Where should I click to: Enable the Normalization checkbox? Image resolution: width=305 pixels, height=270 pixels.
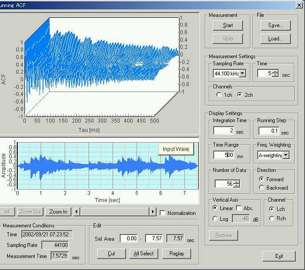163,212
